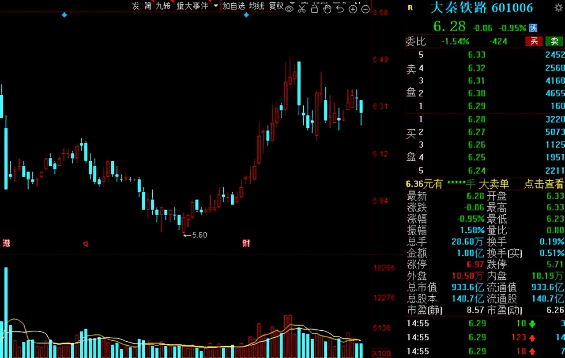Click the 振幅 value 1.50%

[471, 230]
